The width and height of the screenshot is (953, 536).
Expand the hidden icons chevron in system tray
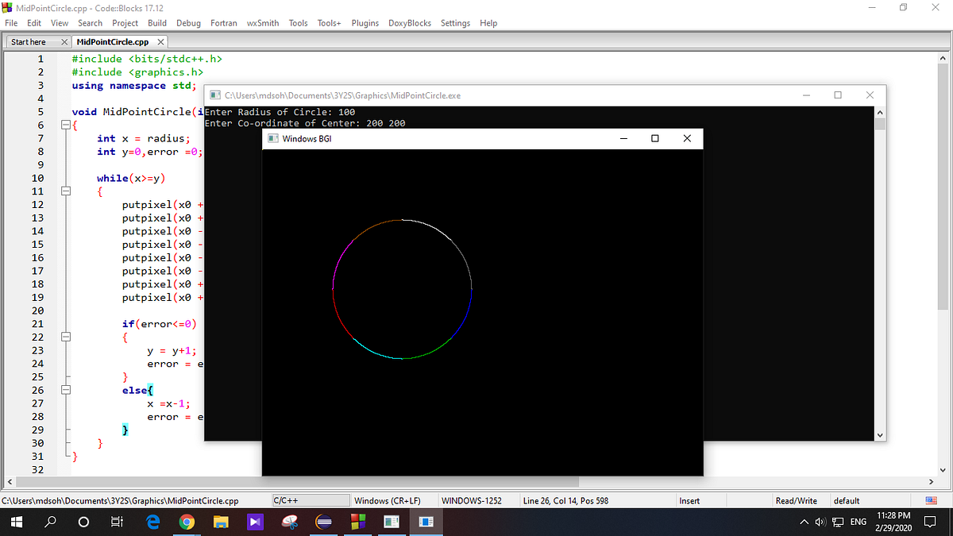click(x=803, y=522)
